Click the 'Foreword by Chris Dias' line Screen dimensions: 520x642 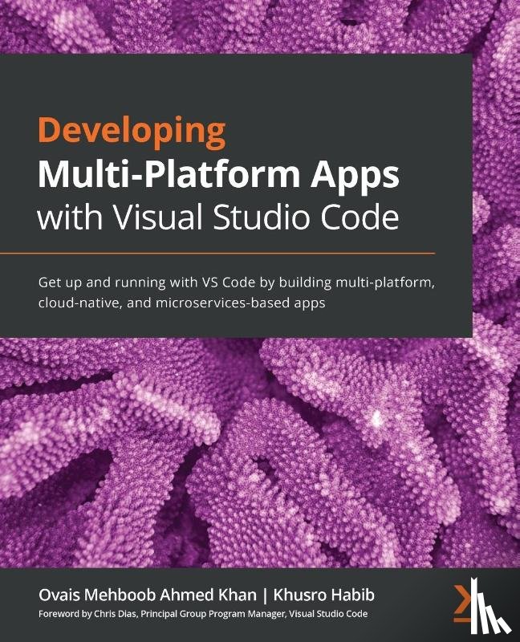click(x=203, y=614)
